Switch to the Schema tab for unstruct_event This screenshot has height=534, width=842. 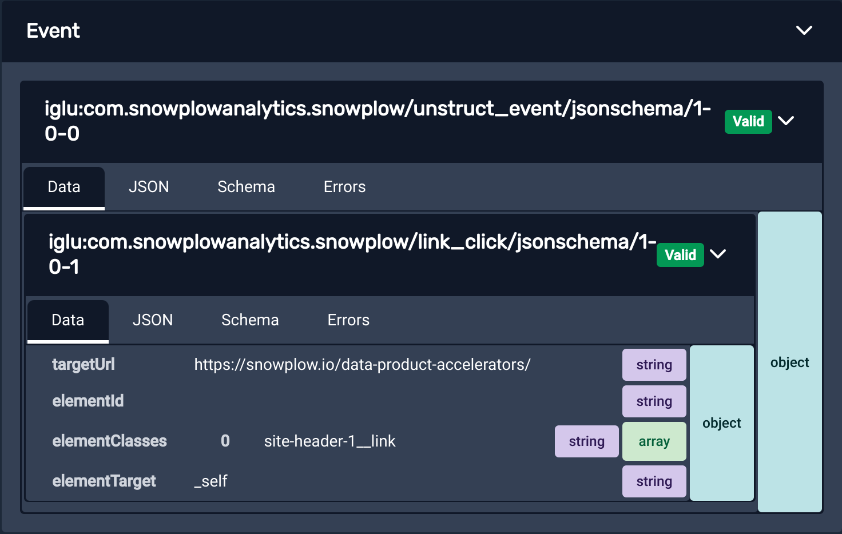coord(246,186)
